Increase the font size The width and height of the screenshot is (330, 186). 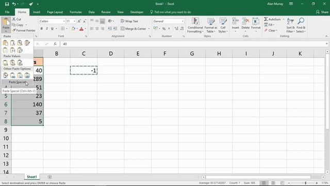(x=79, y=21)
